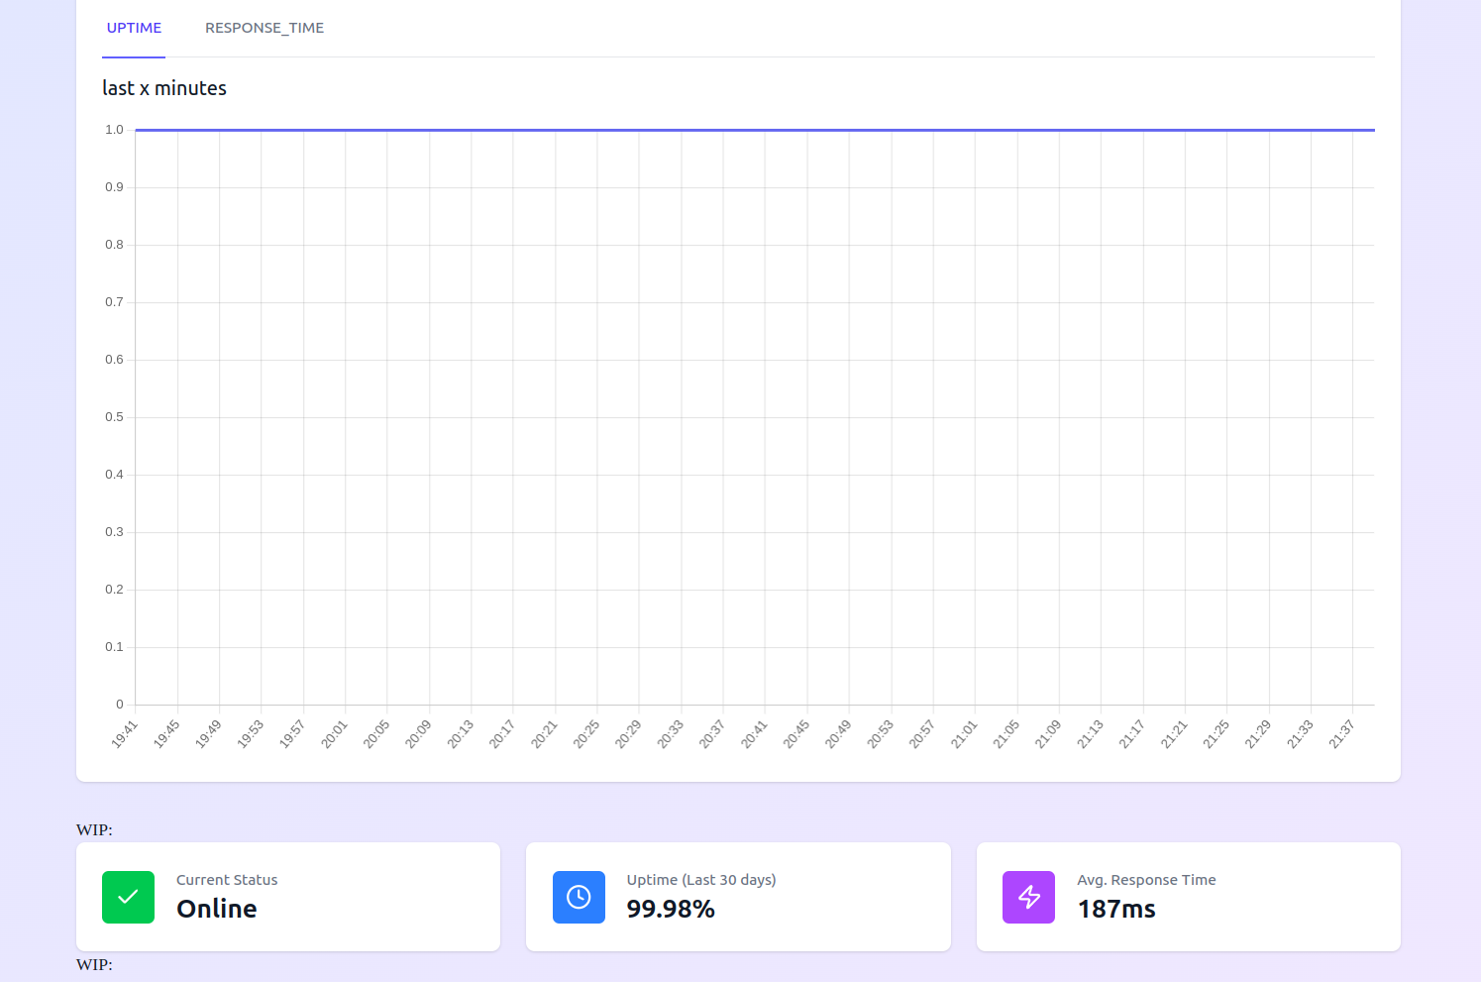Click the 1.0 y-axis label
The height and width of the screenshot is (982, 1481).
(x=114, y=130)
